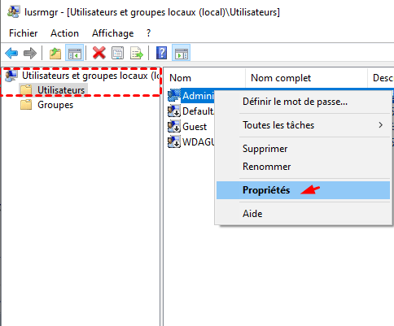Toggle the console tree pane icon
This screenshot has height=326, width=394.
point(74,53)
